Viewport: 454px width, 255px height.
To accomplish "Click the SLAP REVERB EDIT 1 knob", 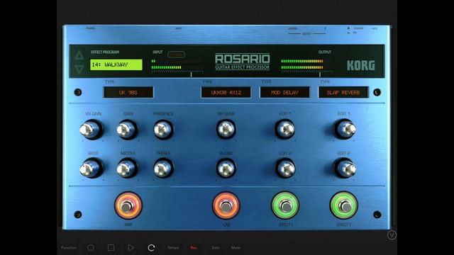I will coord(345,129).
